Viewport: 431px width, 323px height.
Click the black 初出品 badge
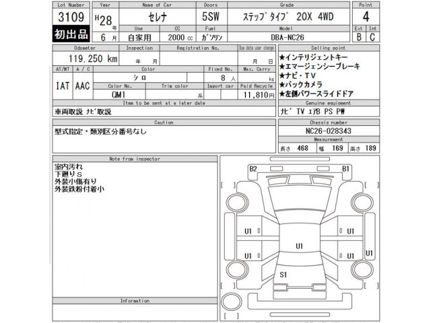click(x=71, y=34)
